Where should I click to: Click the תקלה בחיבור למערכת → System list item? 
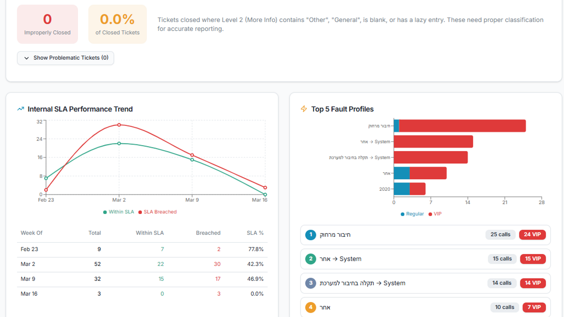426,283
